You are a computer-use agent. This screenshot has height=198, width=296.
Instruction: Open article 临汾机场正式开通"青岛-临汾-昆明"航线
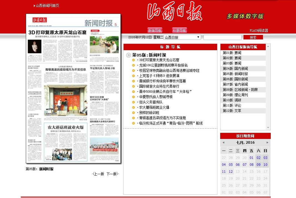pyautogui.click(x=171, y=123)
